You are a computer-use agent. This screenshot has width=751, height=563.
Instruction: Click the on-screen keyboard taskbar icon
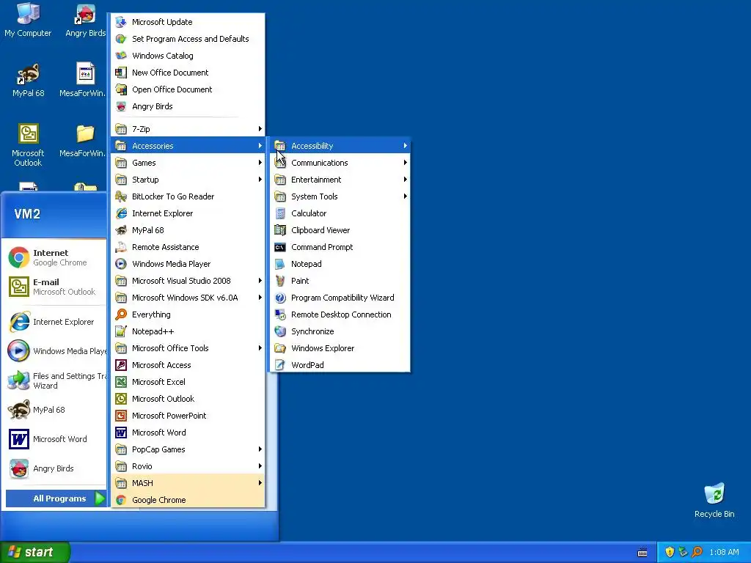point(642,553)
